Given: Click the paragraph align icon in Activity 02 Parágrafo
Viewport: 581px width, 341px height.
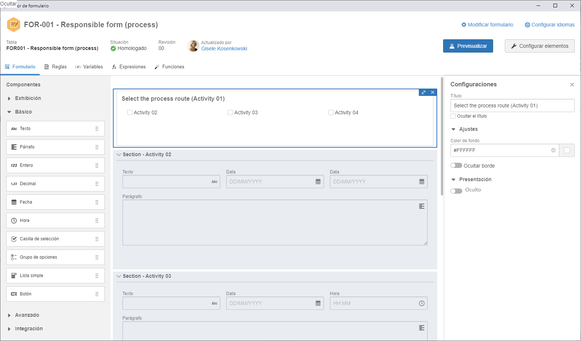Looking at the screenshot, I should click(x=422, y=206).
